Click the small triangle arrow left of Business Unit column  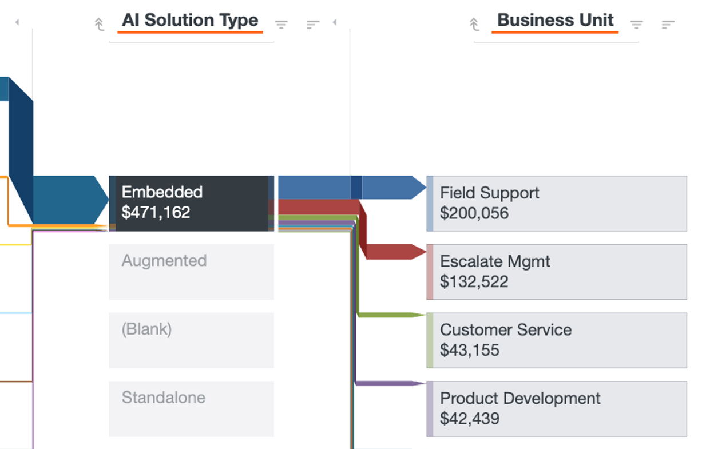tap(335, 22)
